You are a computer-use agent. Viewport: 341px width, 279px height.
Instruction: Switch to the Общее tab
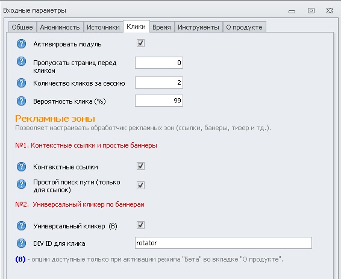22,27
